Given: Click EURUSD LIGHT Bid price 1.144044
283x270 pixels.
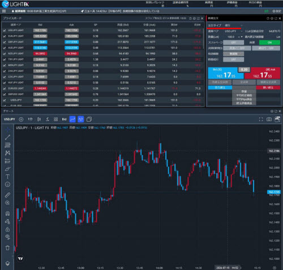Looking at the screenshot, I should 40,88.
